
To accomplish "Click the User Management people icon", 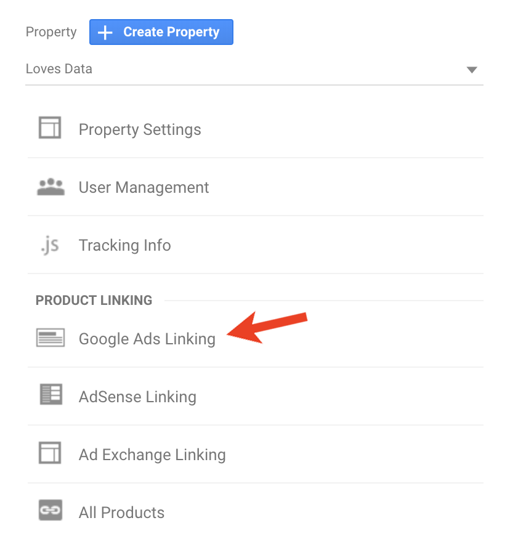I will click(51, 187).
